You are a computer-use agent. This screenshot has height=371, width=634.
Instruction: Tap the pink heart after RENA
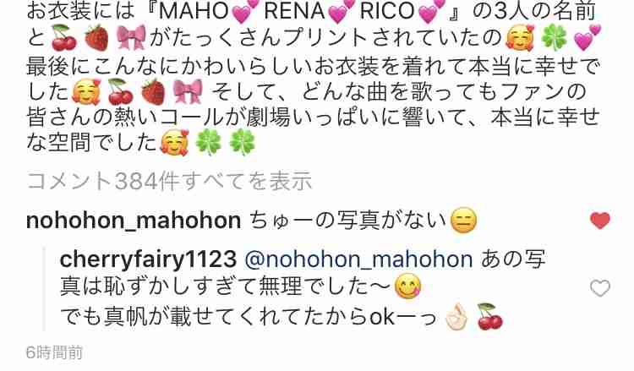[342, 11]
